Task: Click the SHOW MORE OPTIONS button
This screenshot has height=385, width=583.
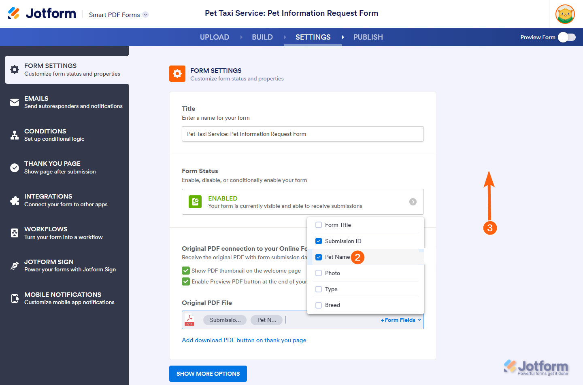Action: pyautogui.click(x=208, y=373)
